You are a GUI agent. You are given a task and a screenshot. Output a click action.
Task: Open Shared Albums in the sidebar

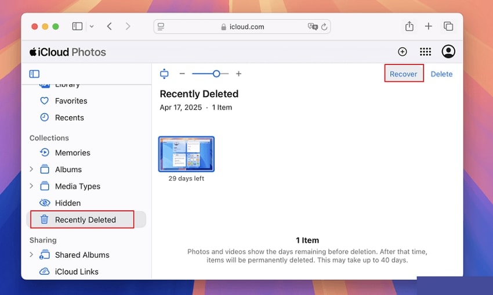tap(82, 255)
